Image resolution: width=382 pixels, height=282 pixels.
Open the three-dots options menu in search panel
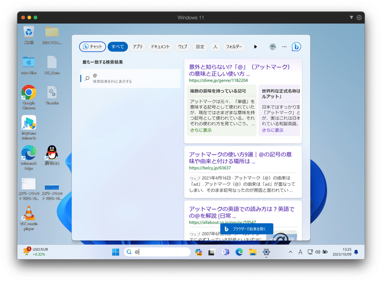tap(284, 46)
